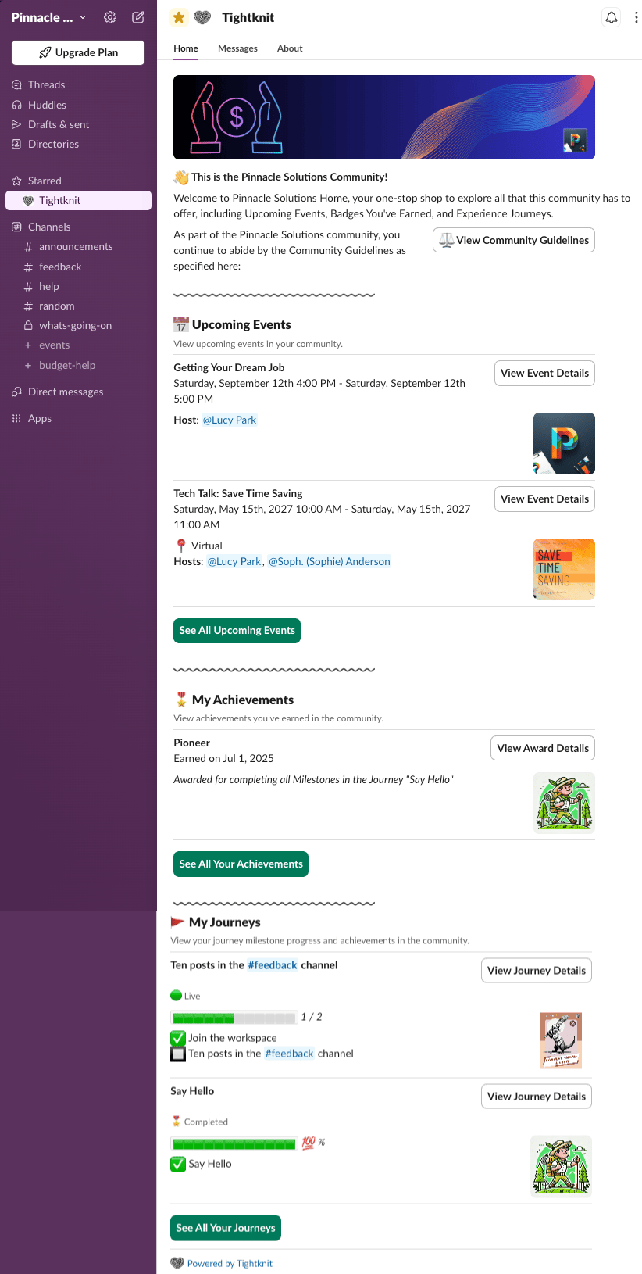Click the Getting Your Dream Job event thumbnail

564,443
